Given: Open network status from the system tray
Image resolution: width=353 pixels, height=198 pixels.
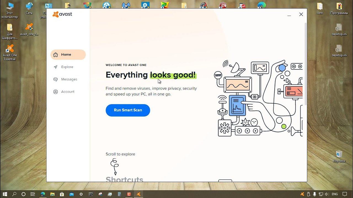Looking at the screenshot, I should point(321,194).
